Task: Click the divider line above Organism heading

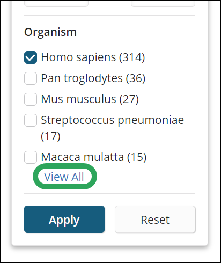Action: click(x=109, y=16)
